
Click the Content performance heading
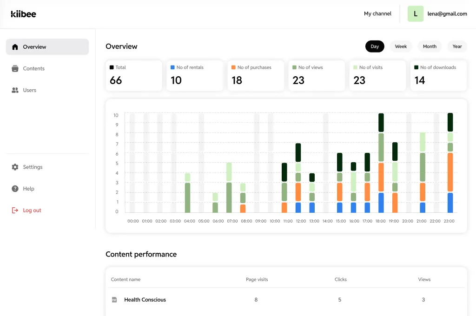pos(141,254)
